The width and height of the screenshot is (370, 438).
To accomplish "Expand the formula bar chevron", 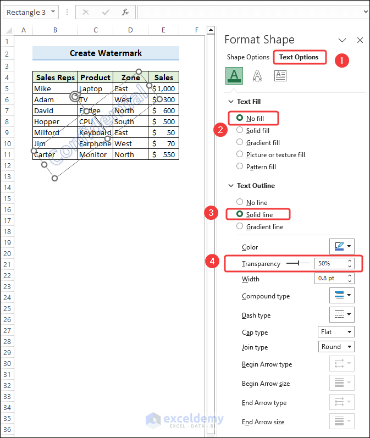I will tap(366, 12).
